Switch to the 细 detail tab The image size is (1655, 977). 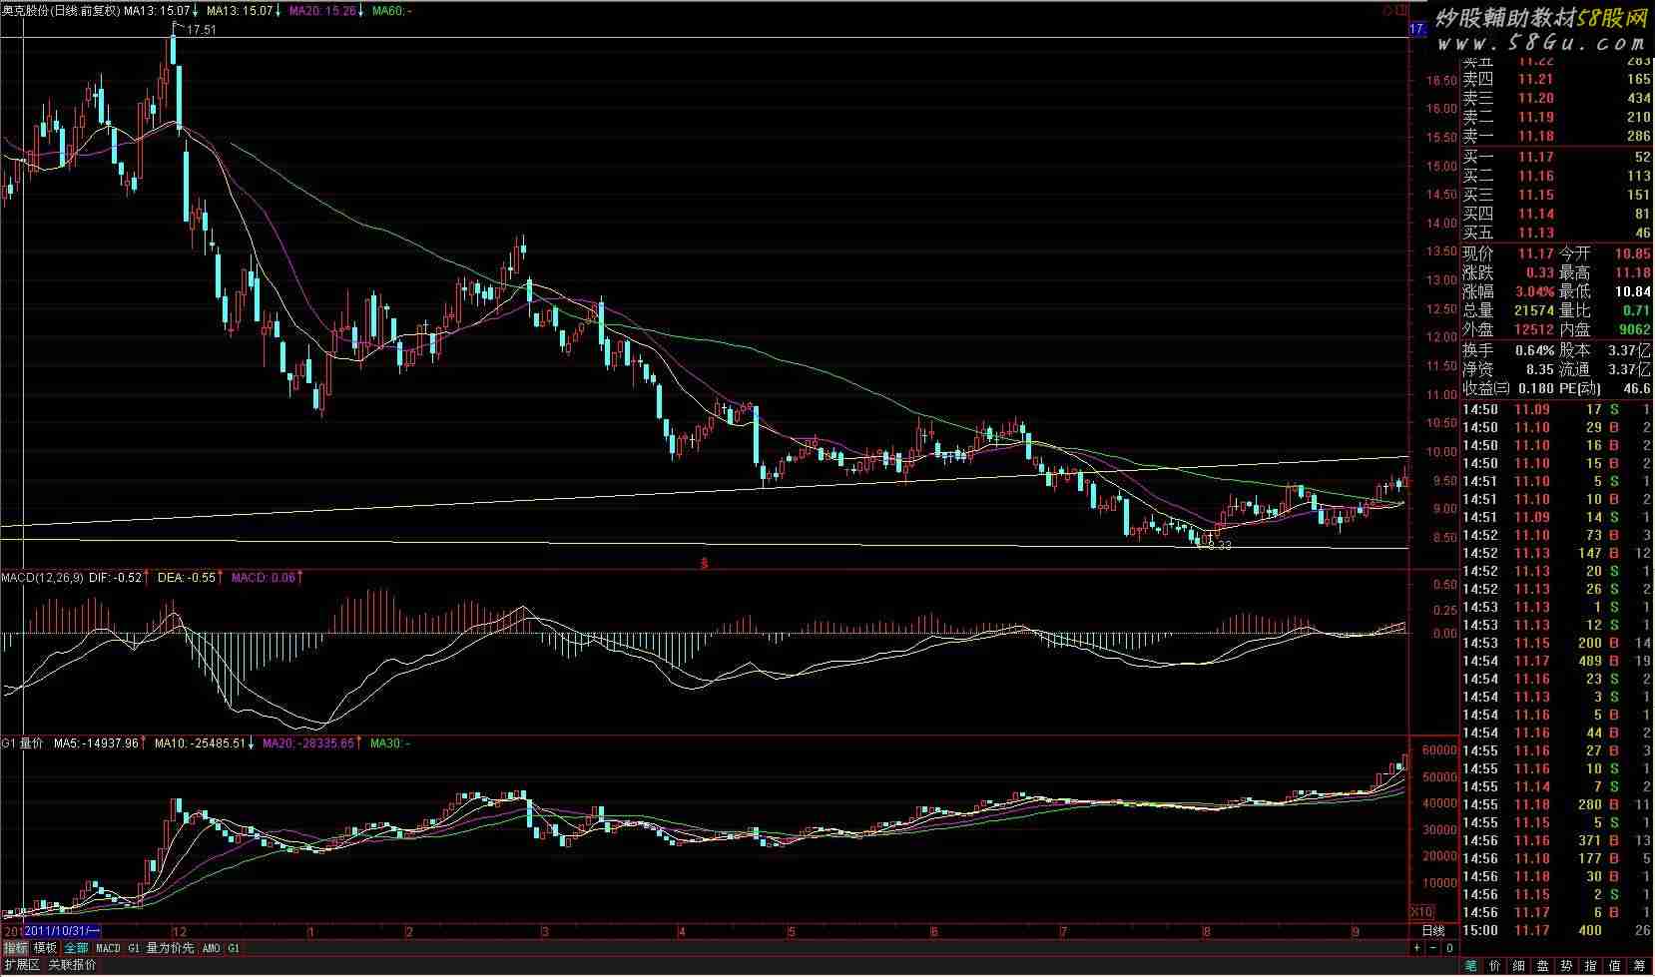pyautogui.click(x=1518, y=966)
